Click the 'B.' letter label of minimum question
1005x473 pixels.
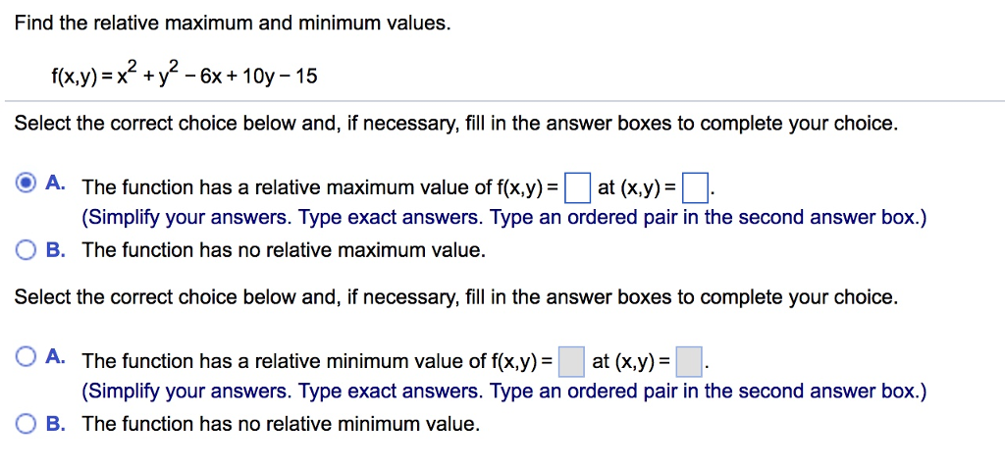point(55,424)
